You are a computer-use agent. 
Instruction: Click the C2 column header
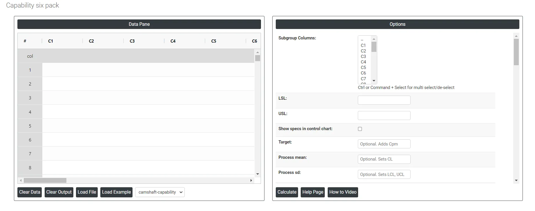click(103, 41)
